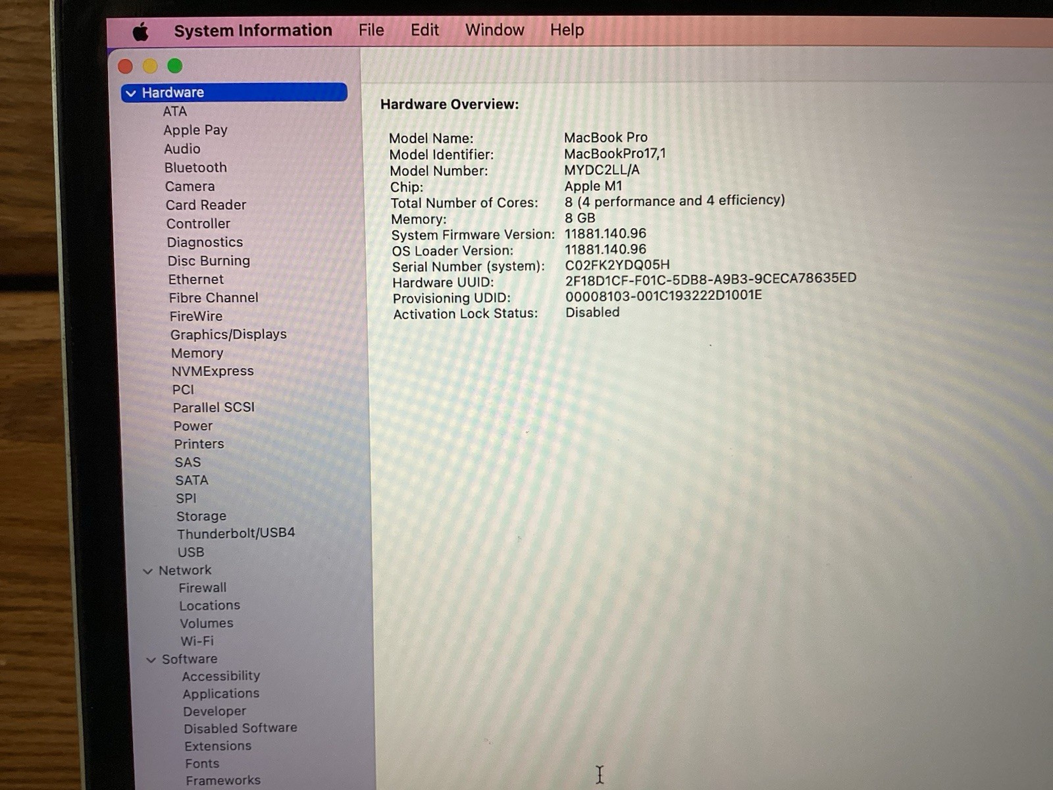Select Firewall under Network

click(203, 587)
